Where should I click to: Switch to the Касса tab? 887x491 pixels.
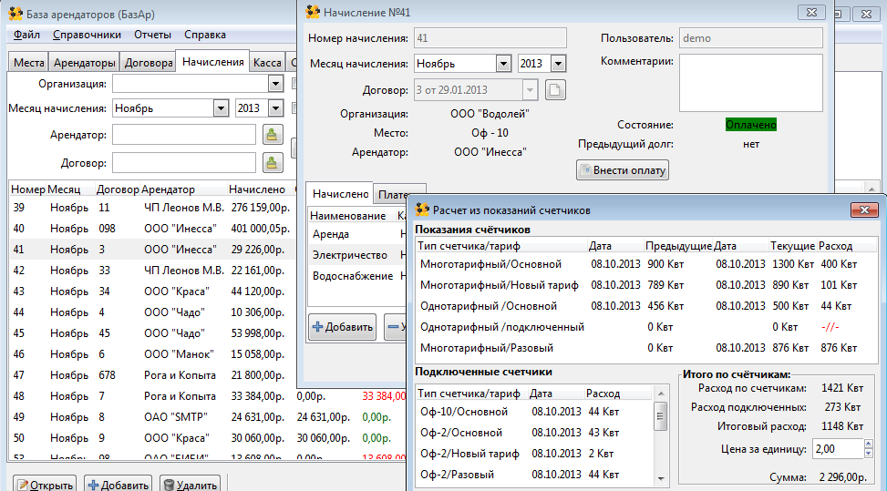pyautogui.click(x=267, y=62)
